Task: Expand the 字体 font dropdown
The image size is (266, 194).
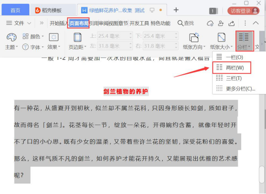Action: 33,47
